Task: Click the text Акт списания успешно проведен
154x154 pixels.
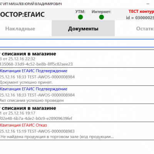Action: click(x=32, y=100)
